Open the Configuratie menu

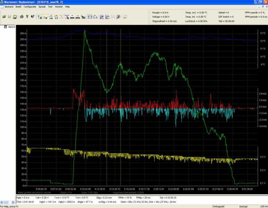pyautogui.click(x=30, y=7)
